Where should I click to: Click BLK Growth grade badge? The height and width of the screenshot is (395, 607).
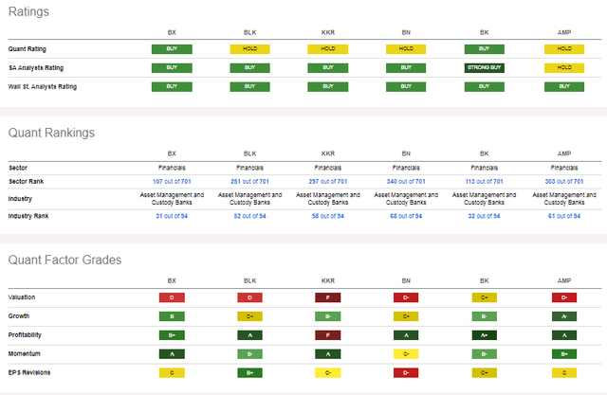[x=249, y=316]
